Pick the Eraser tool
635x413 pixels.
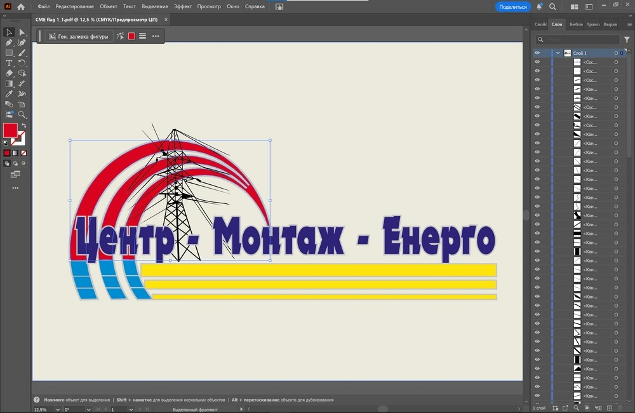(10, 73)
